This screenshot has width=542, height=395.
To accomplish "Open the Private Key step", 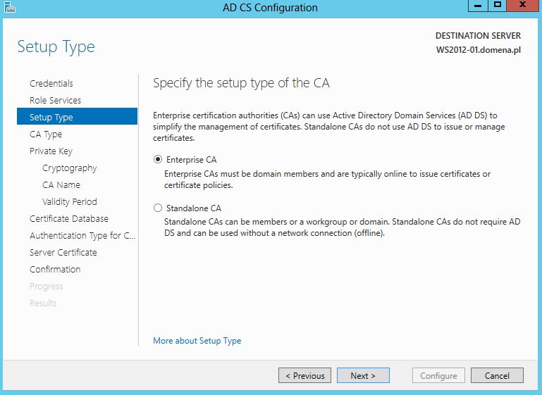I will click(51, 151).
